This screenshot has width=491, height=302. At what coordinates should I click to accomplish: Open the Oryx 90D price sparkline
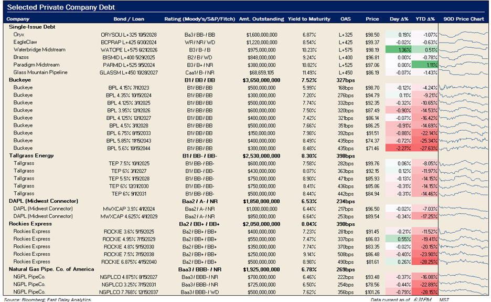pos(463,35)
